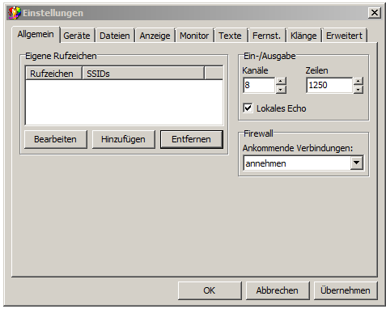Close the Einstellungen dialog

point(375,13)
